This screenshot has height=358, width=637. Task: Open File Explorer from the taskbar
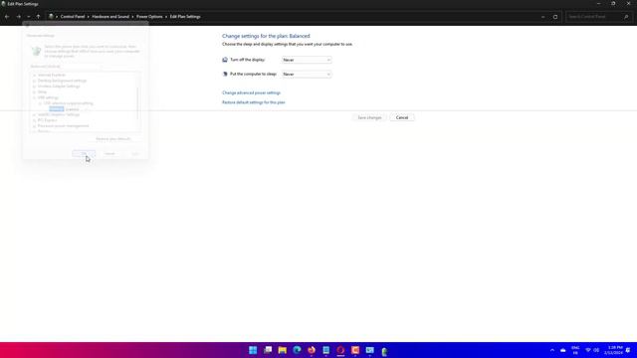pyautogui.click(x=283, y=350)
